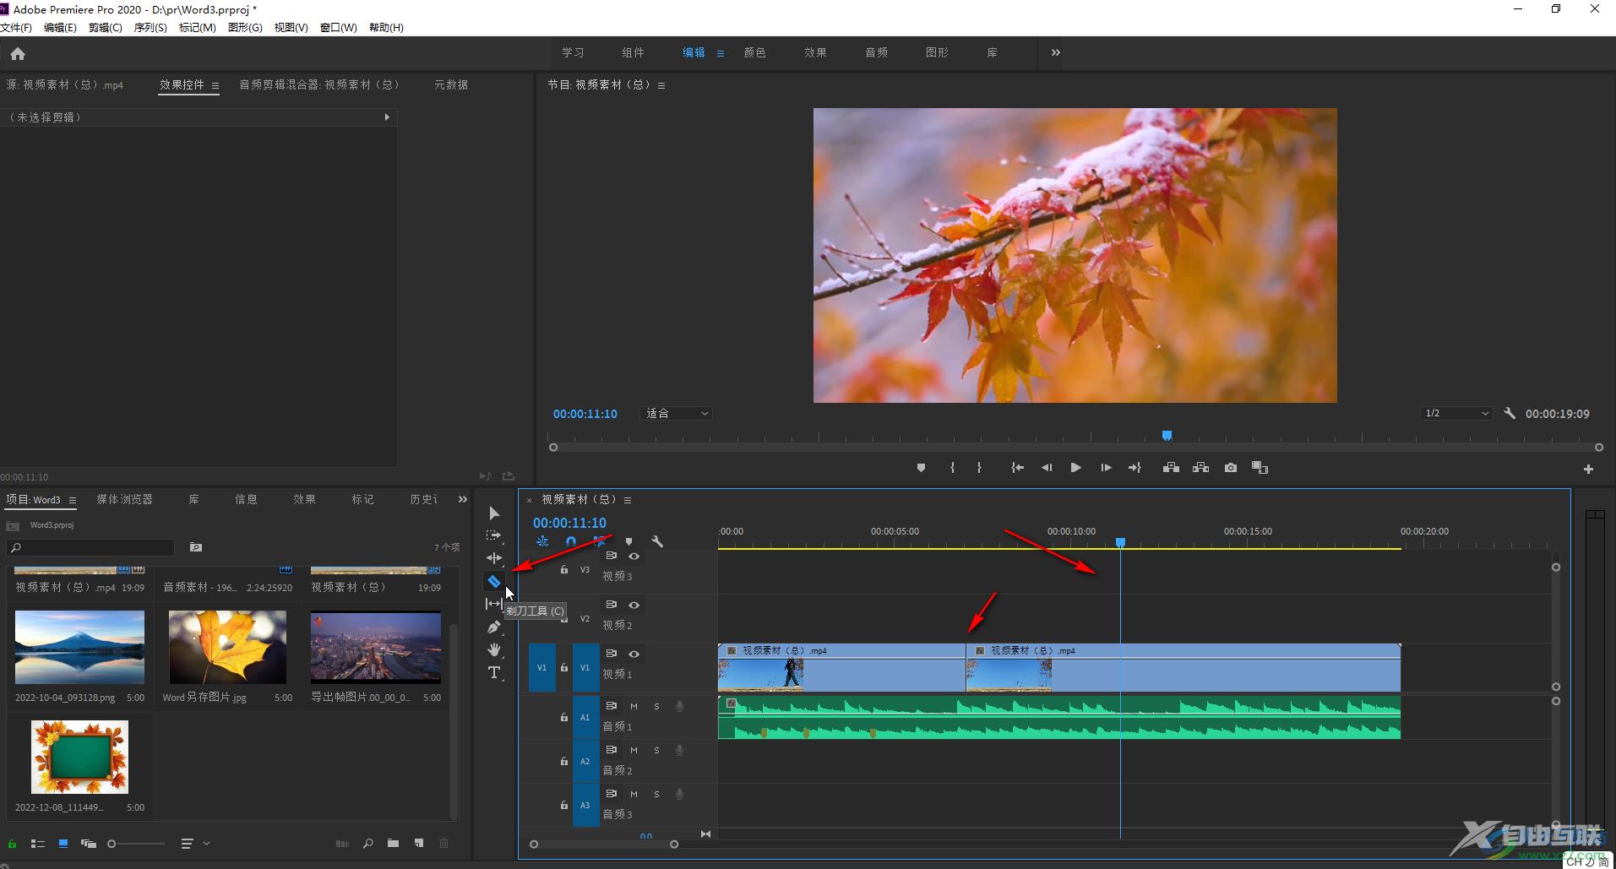Screen dimensions: 1616x869
Task: Open the 窗口(W) menu
Action: point(338,27)
